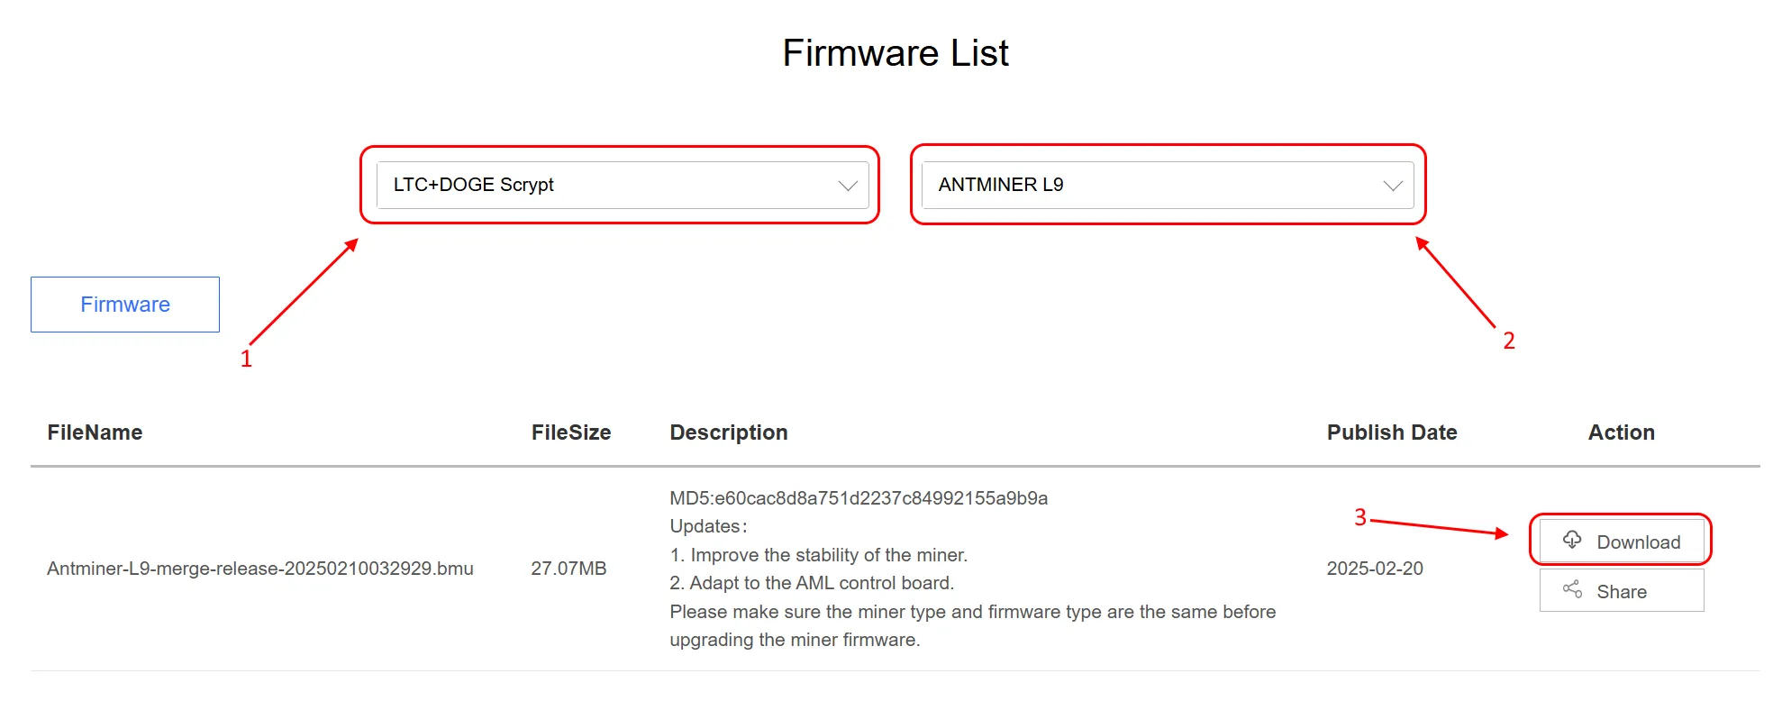The width and height of the screenshot is (1782, 701).
Task: Open the ANTMINER L9 model selector
Action: tap(1168, 185)
